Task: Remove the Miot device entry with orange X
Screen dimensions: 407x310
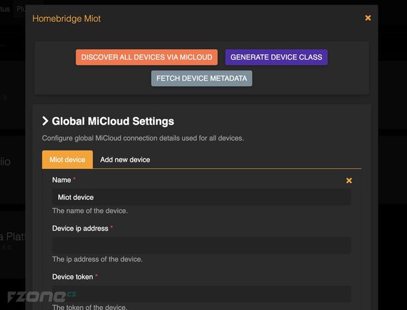Action: click(349, 180)
